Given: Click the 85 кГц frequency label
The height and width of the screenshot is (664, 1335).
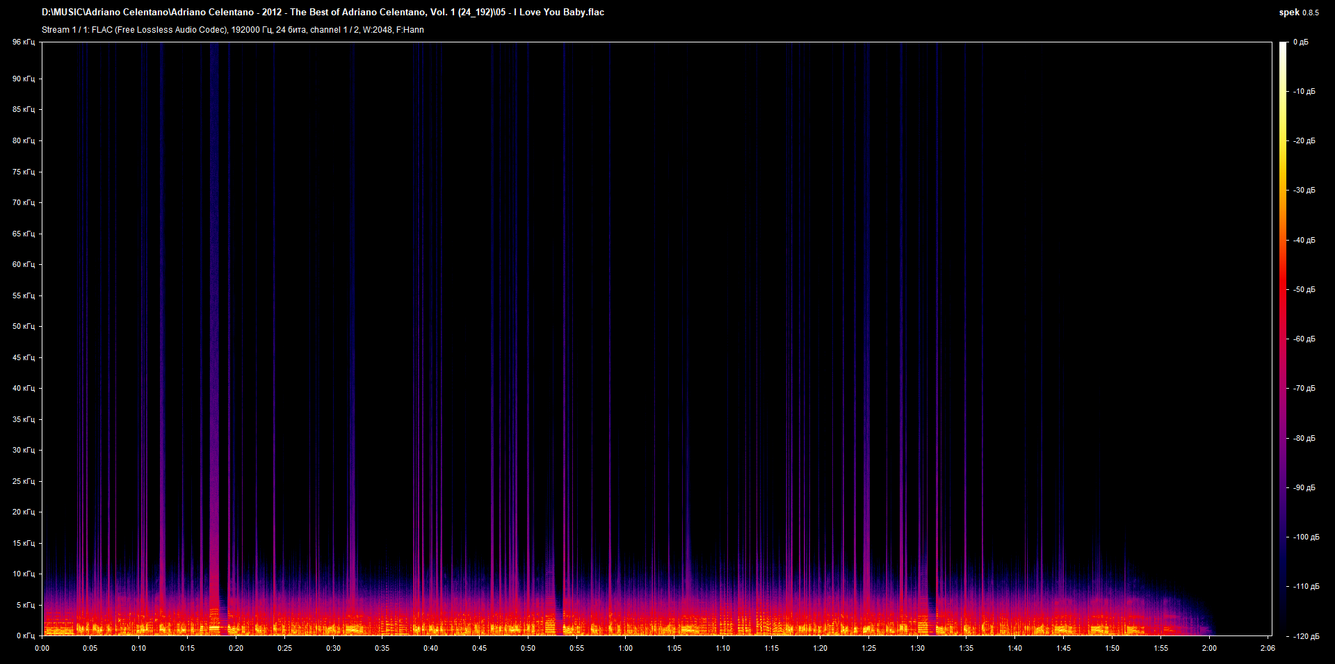Looking at the screenshot, I should (23, 109).
